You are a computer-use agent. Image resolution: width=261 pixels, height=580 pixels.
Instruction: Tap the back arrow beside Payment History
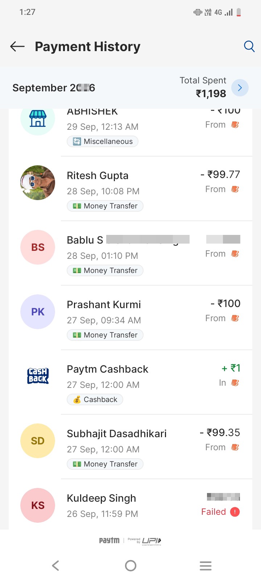click(17, 46)
